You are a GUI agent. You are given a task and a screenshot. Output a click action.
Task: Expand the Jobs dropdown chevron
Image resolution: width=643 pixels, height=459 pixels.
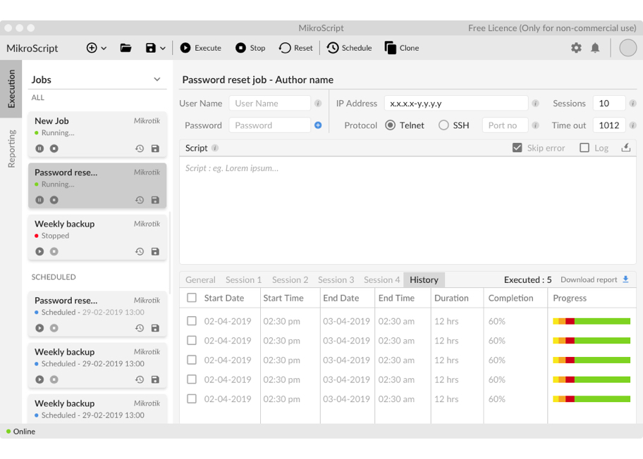(x=157, y=80)
